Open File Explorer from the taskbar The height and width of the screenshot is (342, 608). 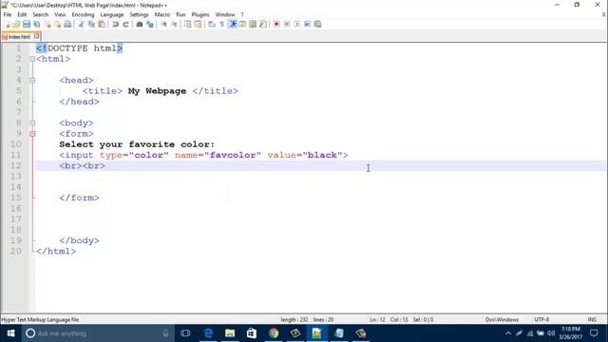tap(230, 333)
